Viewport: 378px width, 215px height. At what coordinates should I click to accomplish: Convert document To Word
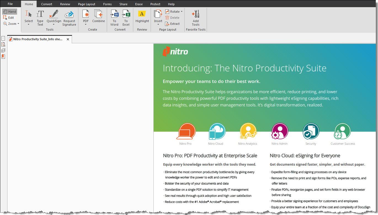[115, 18]
